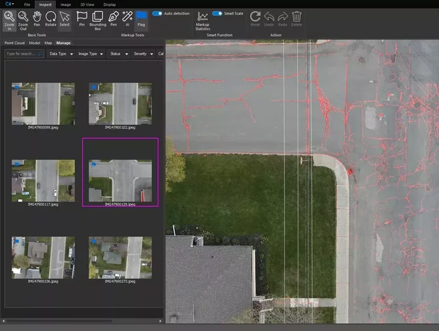
Task: Click the blue flag on IMG47900117 thumbnail
Action: pyautogui.click(x=17, y=164)
